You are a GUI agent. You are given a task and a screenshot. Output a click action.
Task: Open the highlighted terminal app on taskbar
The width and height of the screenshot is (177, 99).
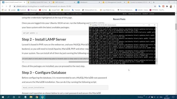click(x=42, y=97)
